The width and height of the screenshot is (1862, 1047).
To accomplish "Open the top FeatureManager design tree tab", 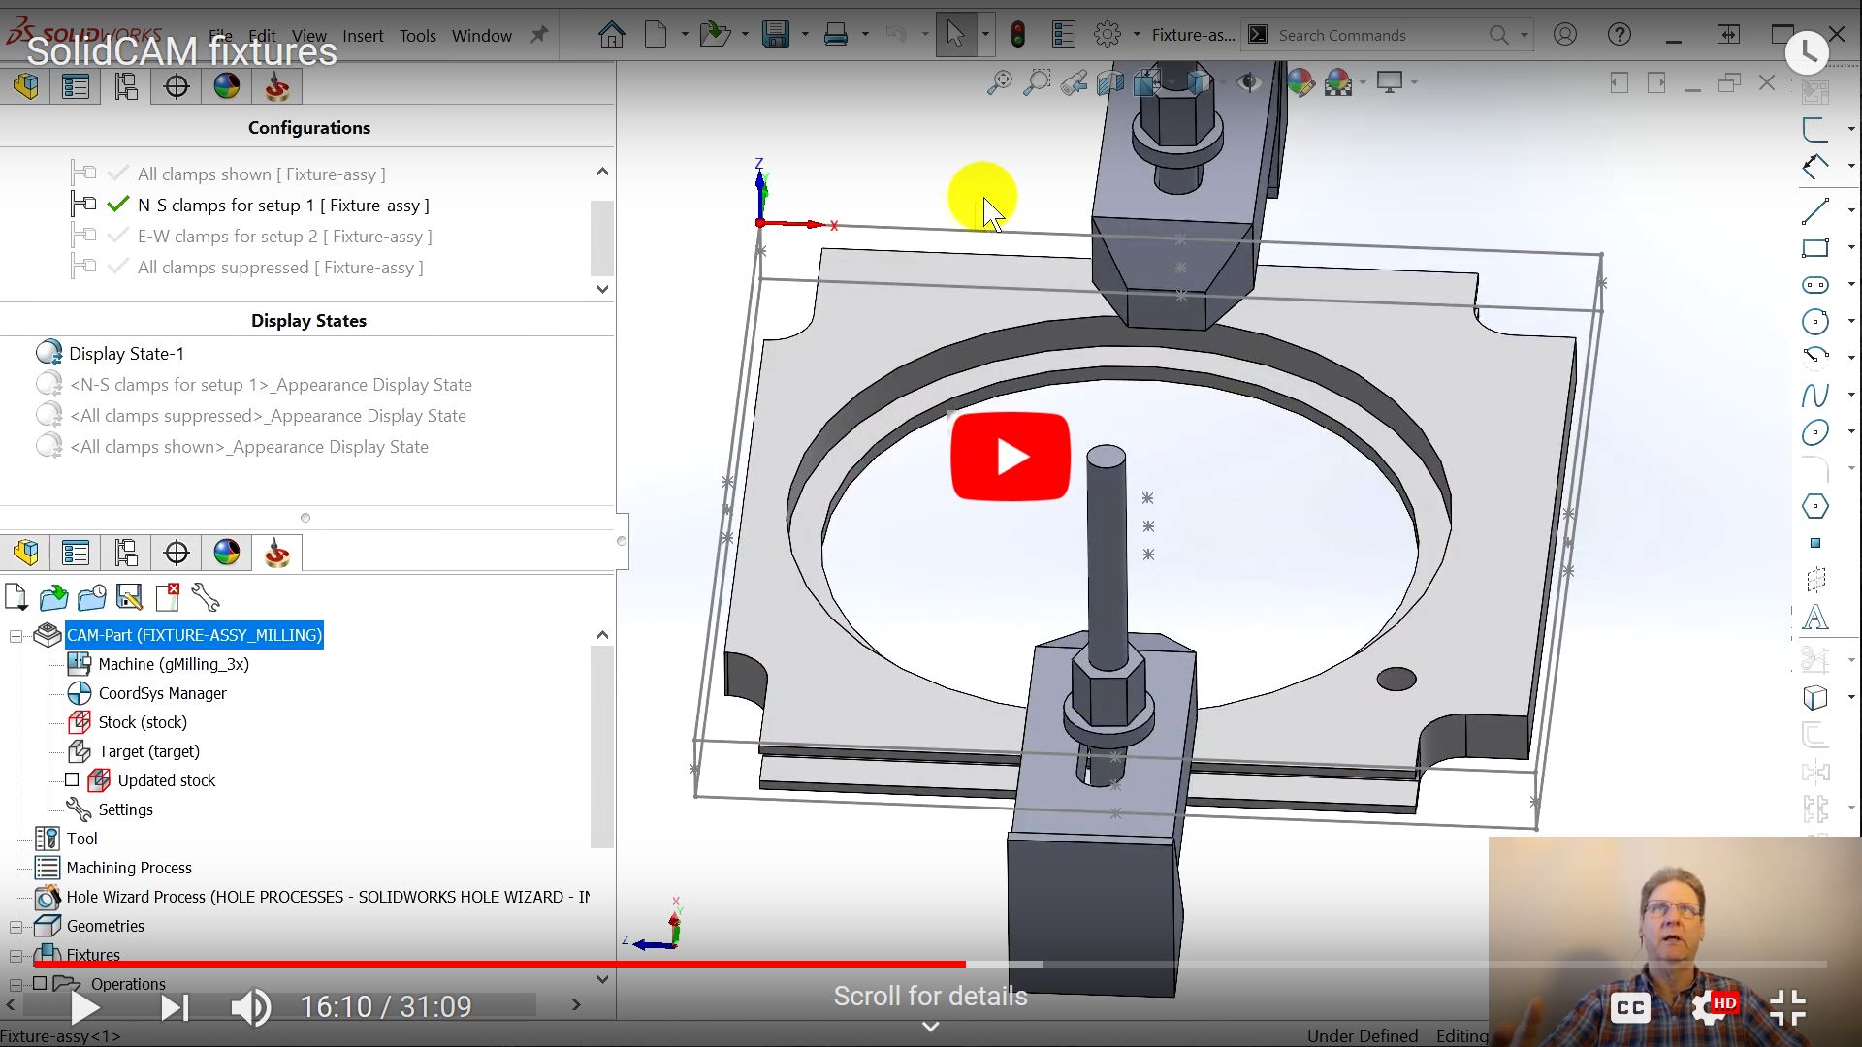I will tap(26, 86).
